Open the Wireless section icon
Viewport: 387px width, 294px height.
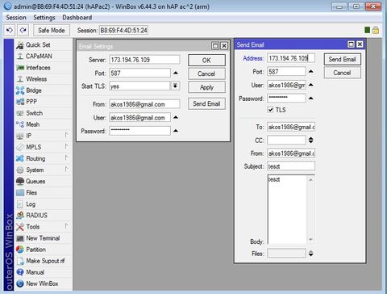[20, 79]
